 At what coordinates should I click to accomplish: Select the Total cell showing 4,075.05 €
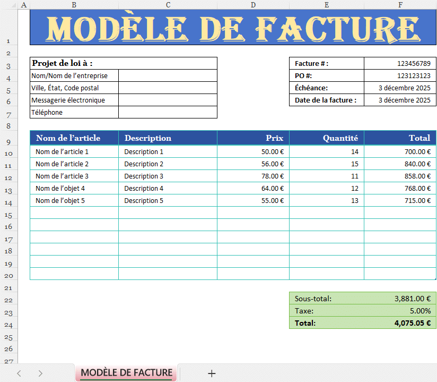[x=400, y=323]
